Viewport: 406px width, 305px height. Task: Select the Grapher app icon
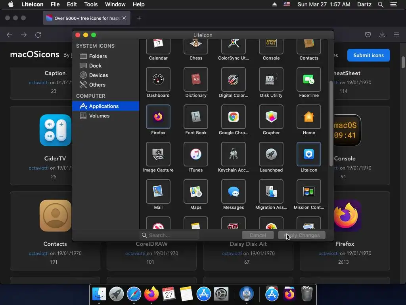[271, 117]
